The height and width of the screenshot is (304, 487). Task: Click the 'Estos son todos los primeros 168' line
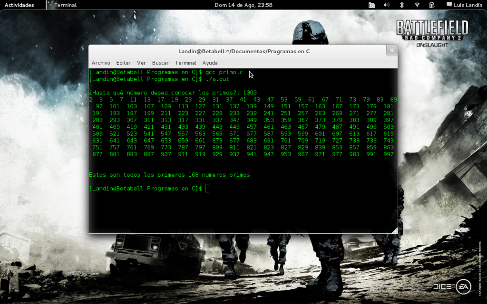[x=169, y=175]
